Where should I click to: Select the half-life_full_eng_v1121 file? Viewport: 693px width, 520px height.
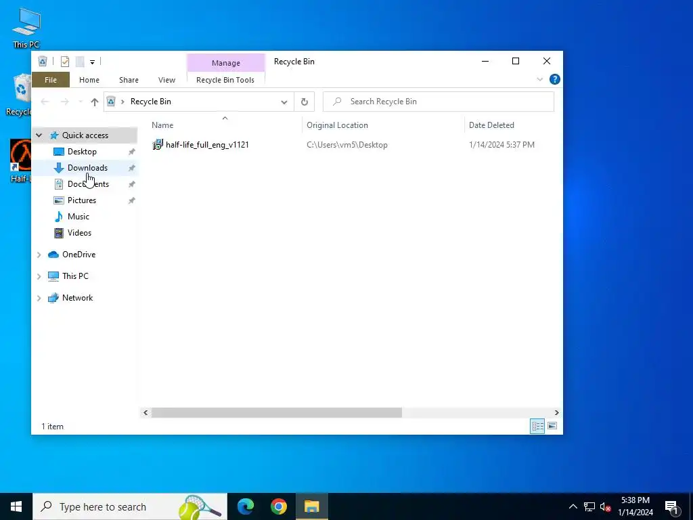[207, 145]
